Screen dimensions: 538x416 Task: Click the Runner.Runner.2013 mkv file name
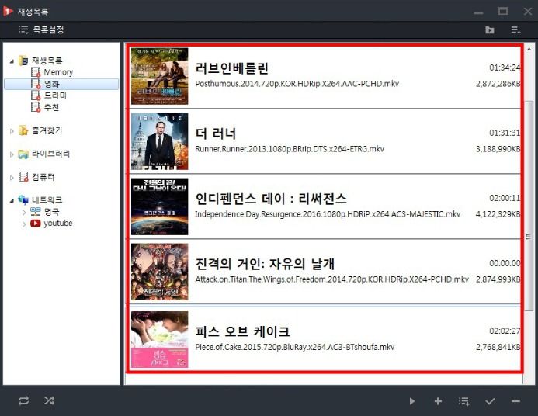click(290, 149)
